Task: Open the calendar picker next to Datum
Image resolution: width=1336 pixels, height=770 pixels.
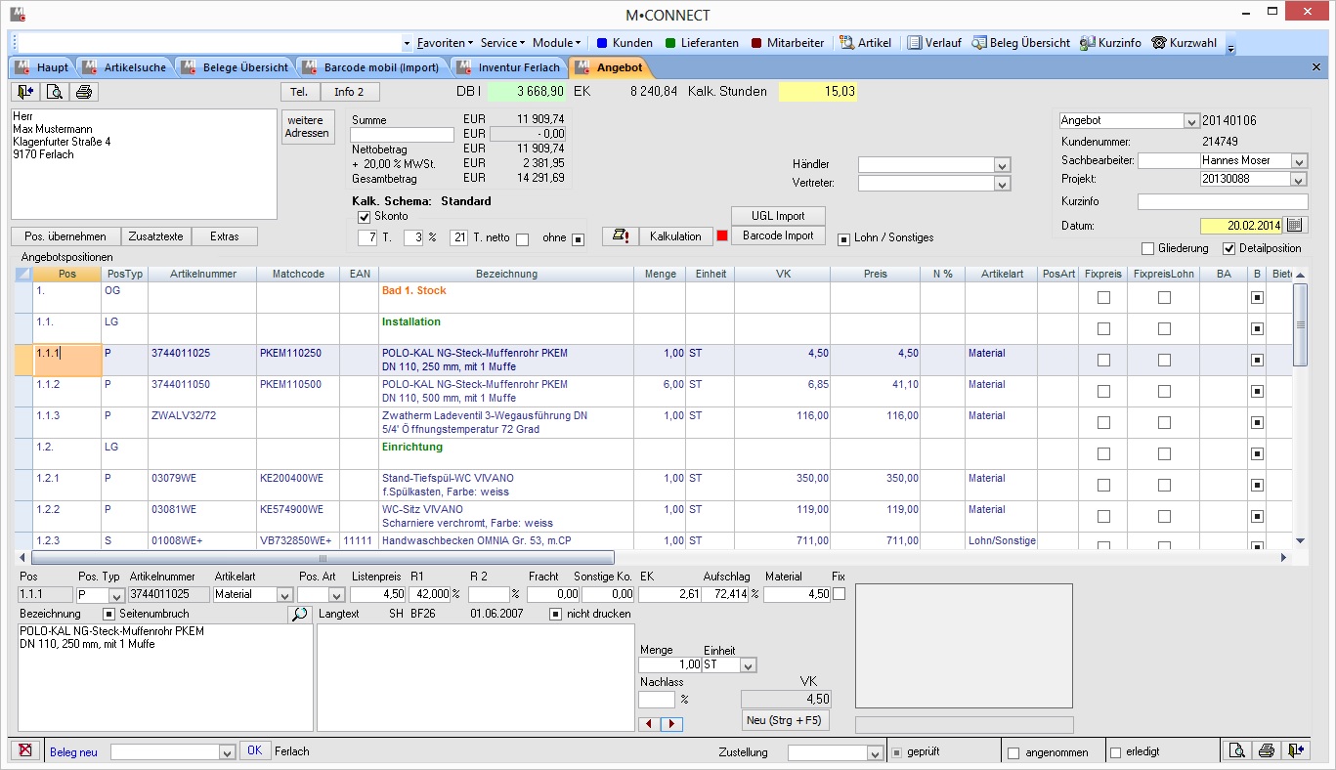Action: [1295, 226]
